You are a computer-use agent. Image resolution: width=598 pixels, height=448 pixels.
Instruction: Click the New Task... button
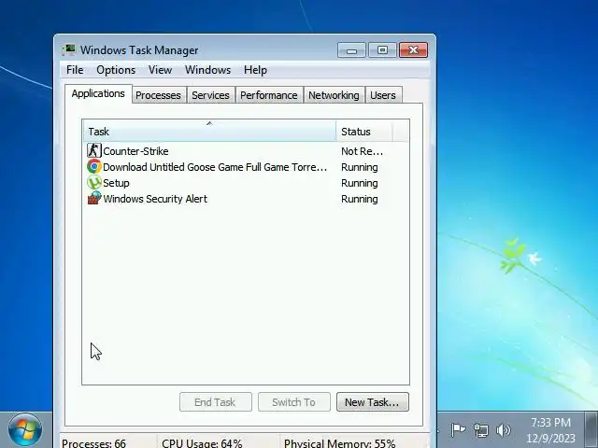pyautogui.click(x=373, y=402)
